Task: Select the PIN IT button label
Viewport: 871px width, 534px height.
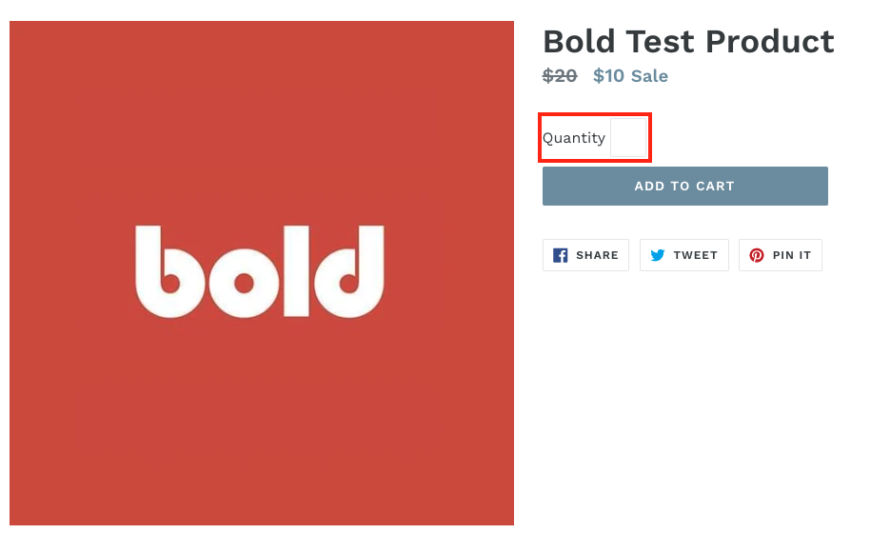Action: 792,255
